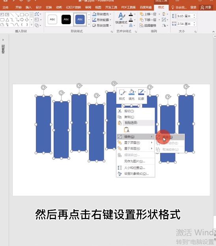Select the text box shape icon
Viewport: 216px width, 246px height.
tap(2, 15)
